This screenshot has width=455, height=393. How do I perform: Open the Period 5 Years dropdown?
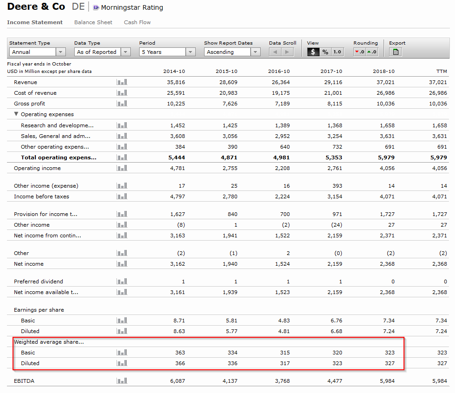[x=167, y=52]
